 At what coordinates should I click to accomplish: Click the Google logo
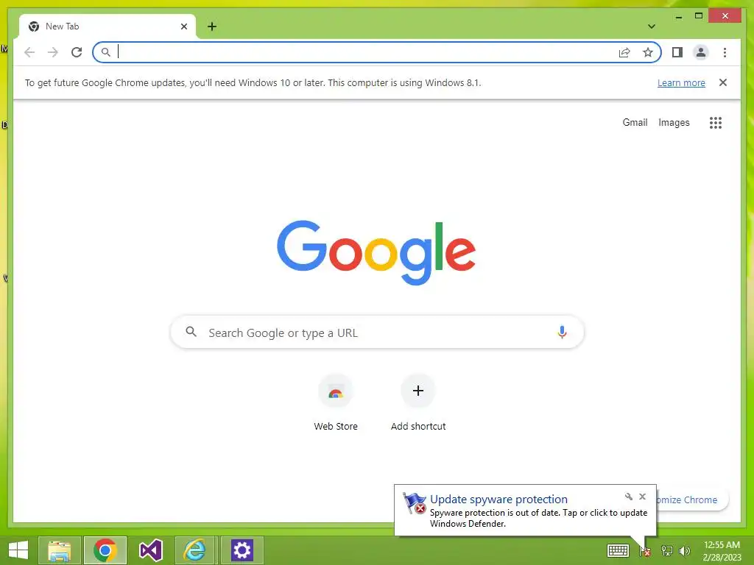pos(376,252)
